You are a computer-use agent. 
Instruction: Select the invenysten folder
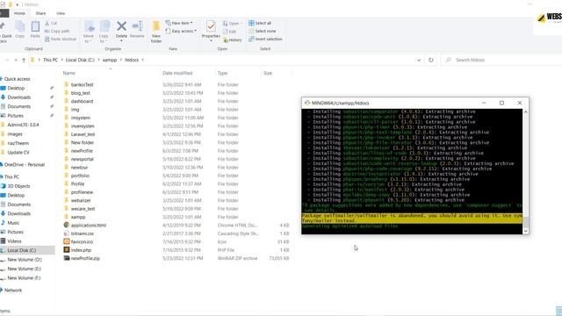[x=83, y=126]
